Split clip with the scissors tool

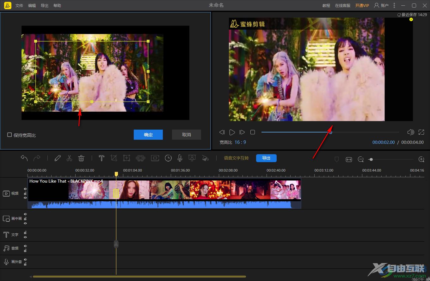(70, 158)
